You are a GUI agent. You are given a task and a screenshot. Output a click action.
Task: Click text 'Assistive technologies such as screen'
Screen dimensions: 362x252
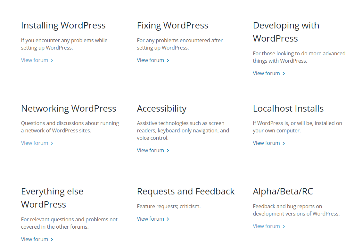pos(181,123)
